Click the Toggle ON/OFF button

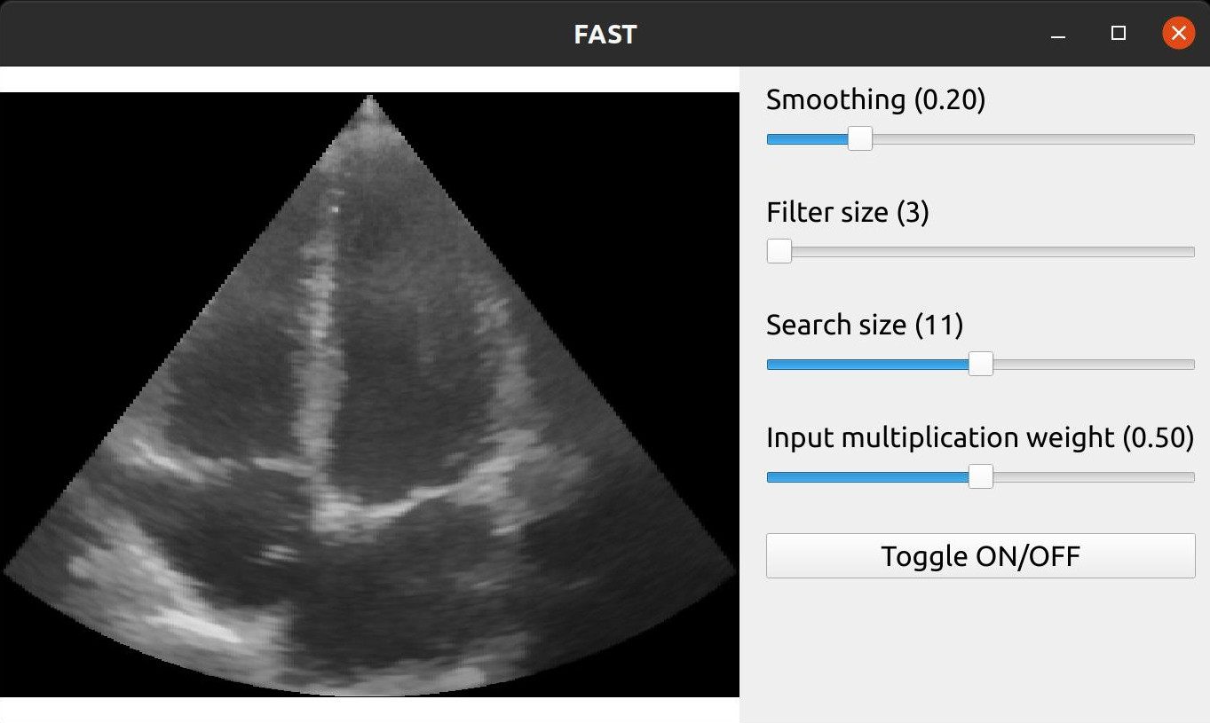point(980,556)
